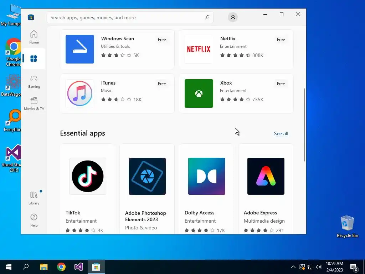The height and width of the screenshot is (274, 365).
Task: Open the Movies & TV section
Action: coord(34,104)
